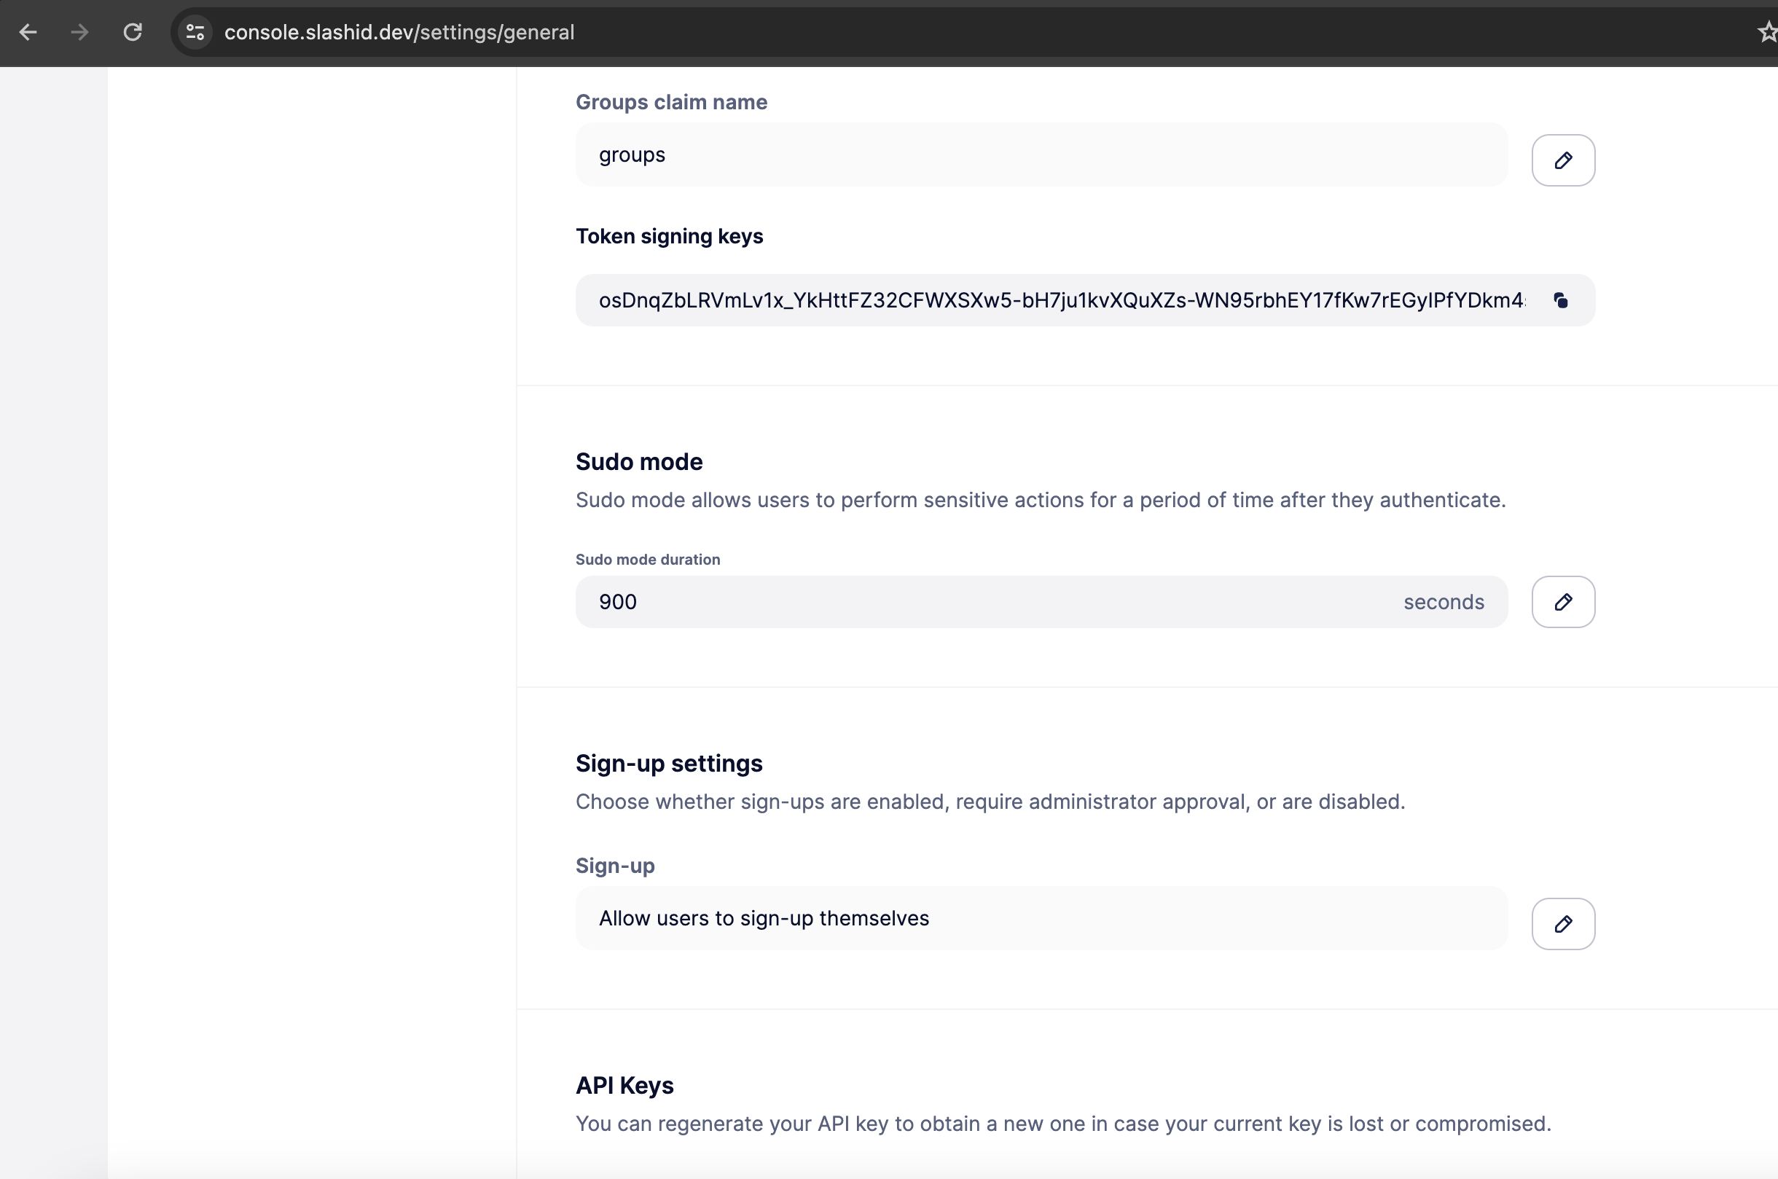Edit the Sudo mode duration with pencil icon
The height and width of the screenshot is (1179, 1778).
tap(1562, 602)
